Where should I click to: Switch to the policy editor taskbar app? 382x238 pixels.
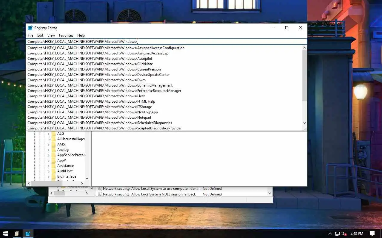(17, 234)
